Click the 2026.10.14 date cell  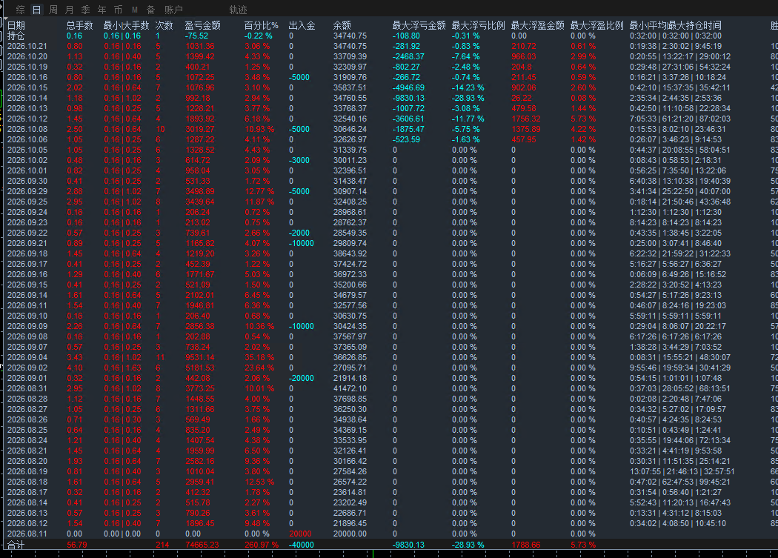click(x=27, y=99)
